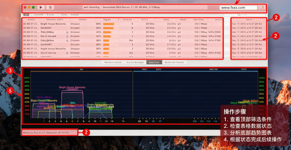
Task: Click the orange signal bar in the 20% row
Action: 106,53
